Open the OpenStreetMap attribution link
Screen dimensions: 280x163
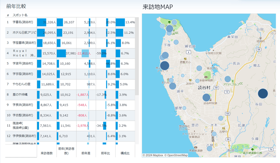176,155
